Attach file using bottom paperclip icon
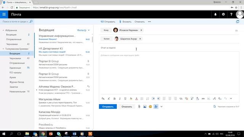The width and height of the screenshot is (244, 137). point(139,107)
